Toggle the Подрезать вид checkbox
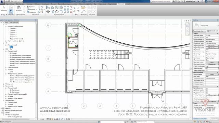Viewport: 219px width, 123px height. click(207, 89)
